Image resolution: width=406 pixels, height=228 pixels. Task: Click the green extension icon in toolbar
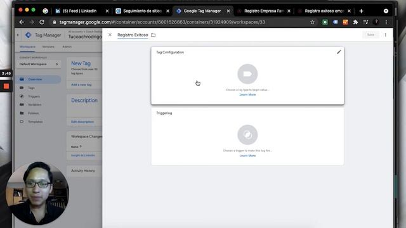[325, 22]
